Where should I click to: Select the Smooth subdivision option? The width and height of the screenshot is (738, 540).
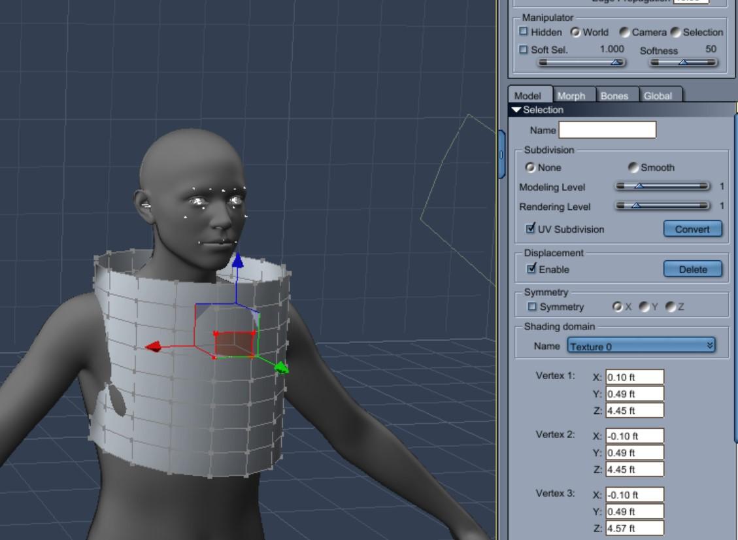[x=633, y=167]
